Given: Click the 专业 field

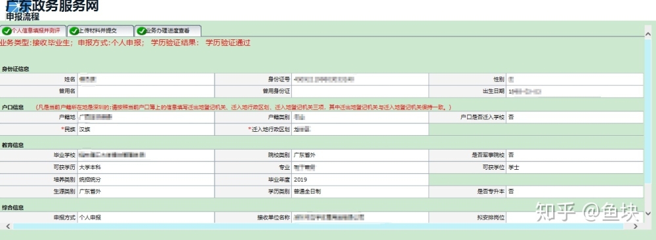Looking at the screenshot, I should pos(360,167).
